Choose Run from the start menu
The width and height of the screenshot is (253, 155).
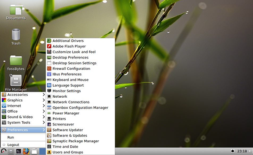[x=23, y=137]
